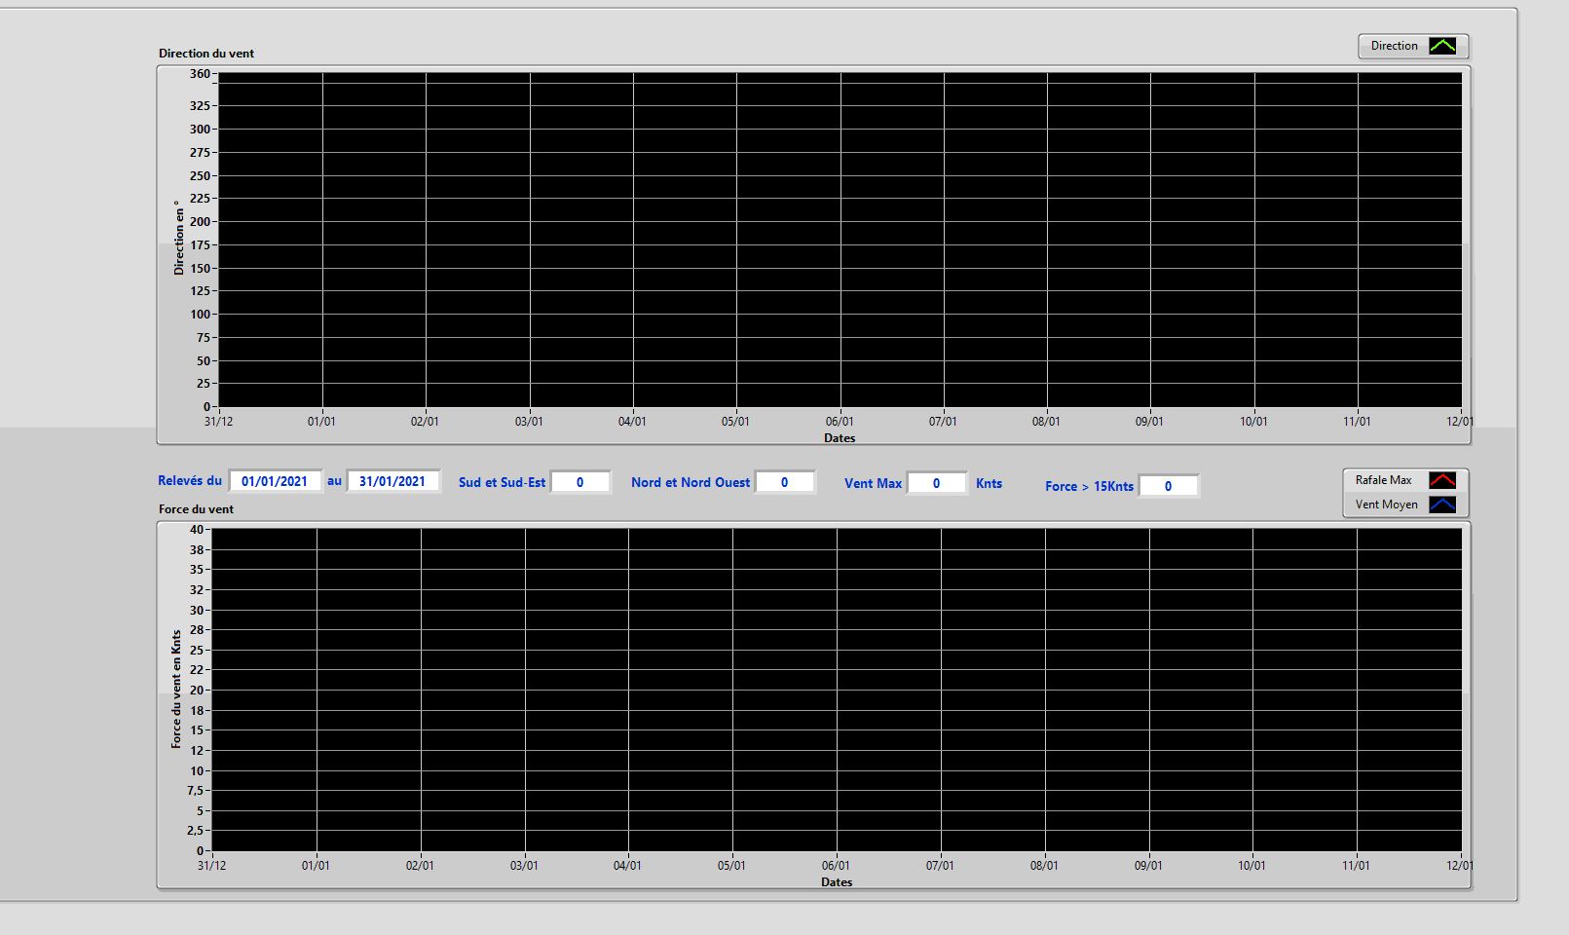The image size is (1569, 935).
Task: Click the 2,5 tick on the force axis
Action: coord(195,831)
